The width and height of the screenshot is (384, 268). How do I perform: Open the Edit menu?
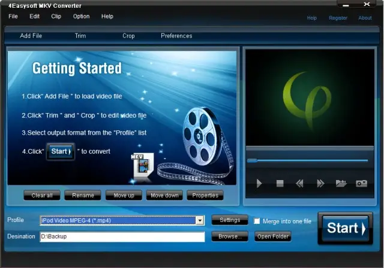34,16
